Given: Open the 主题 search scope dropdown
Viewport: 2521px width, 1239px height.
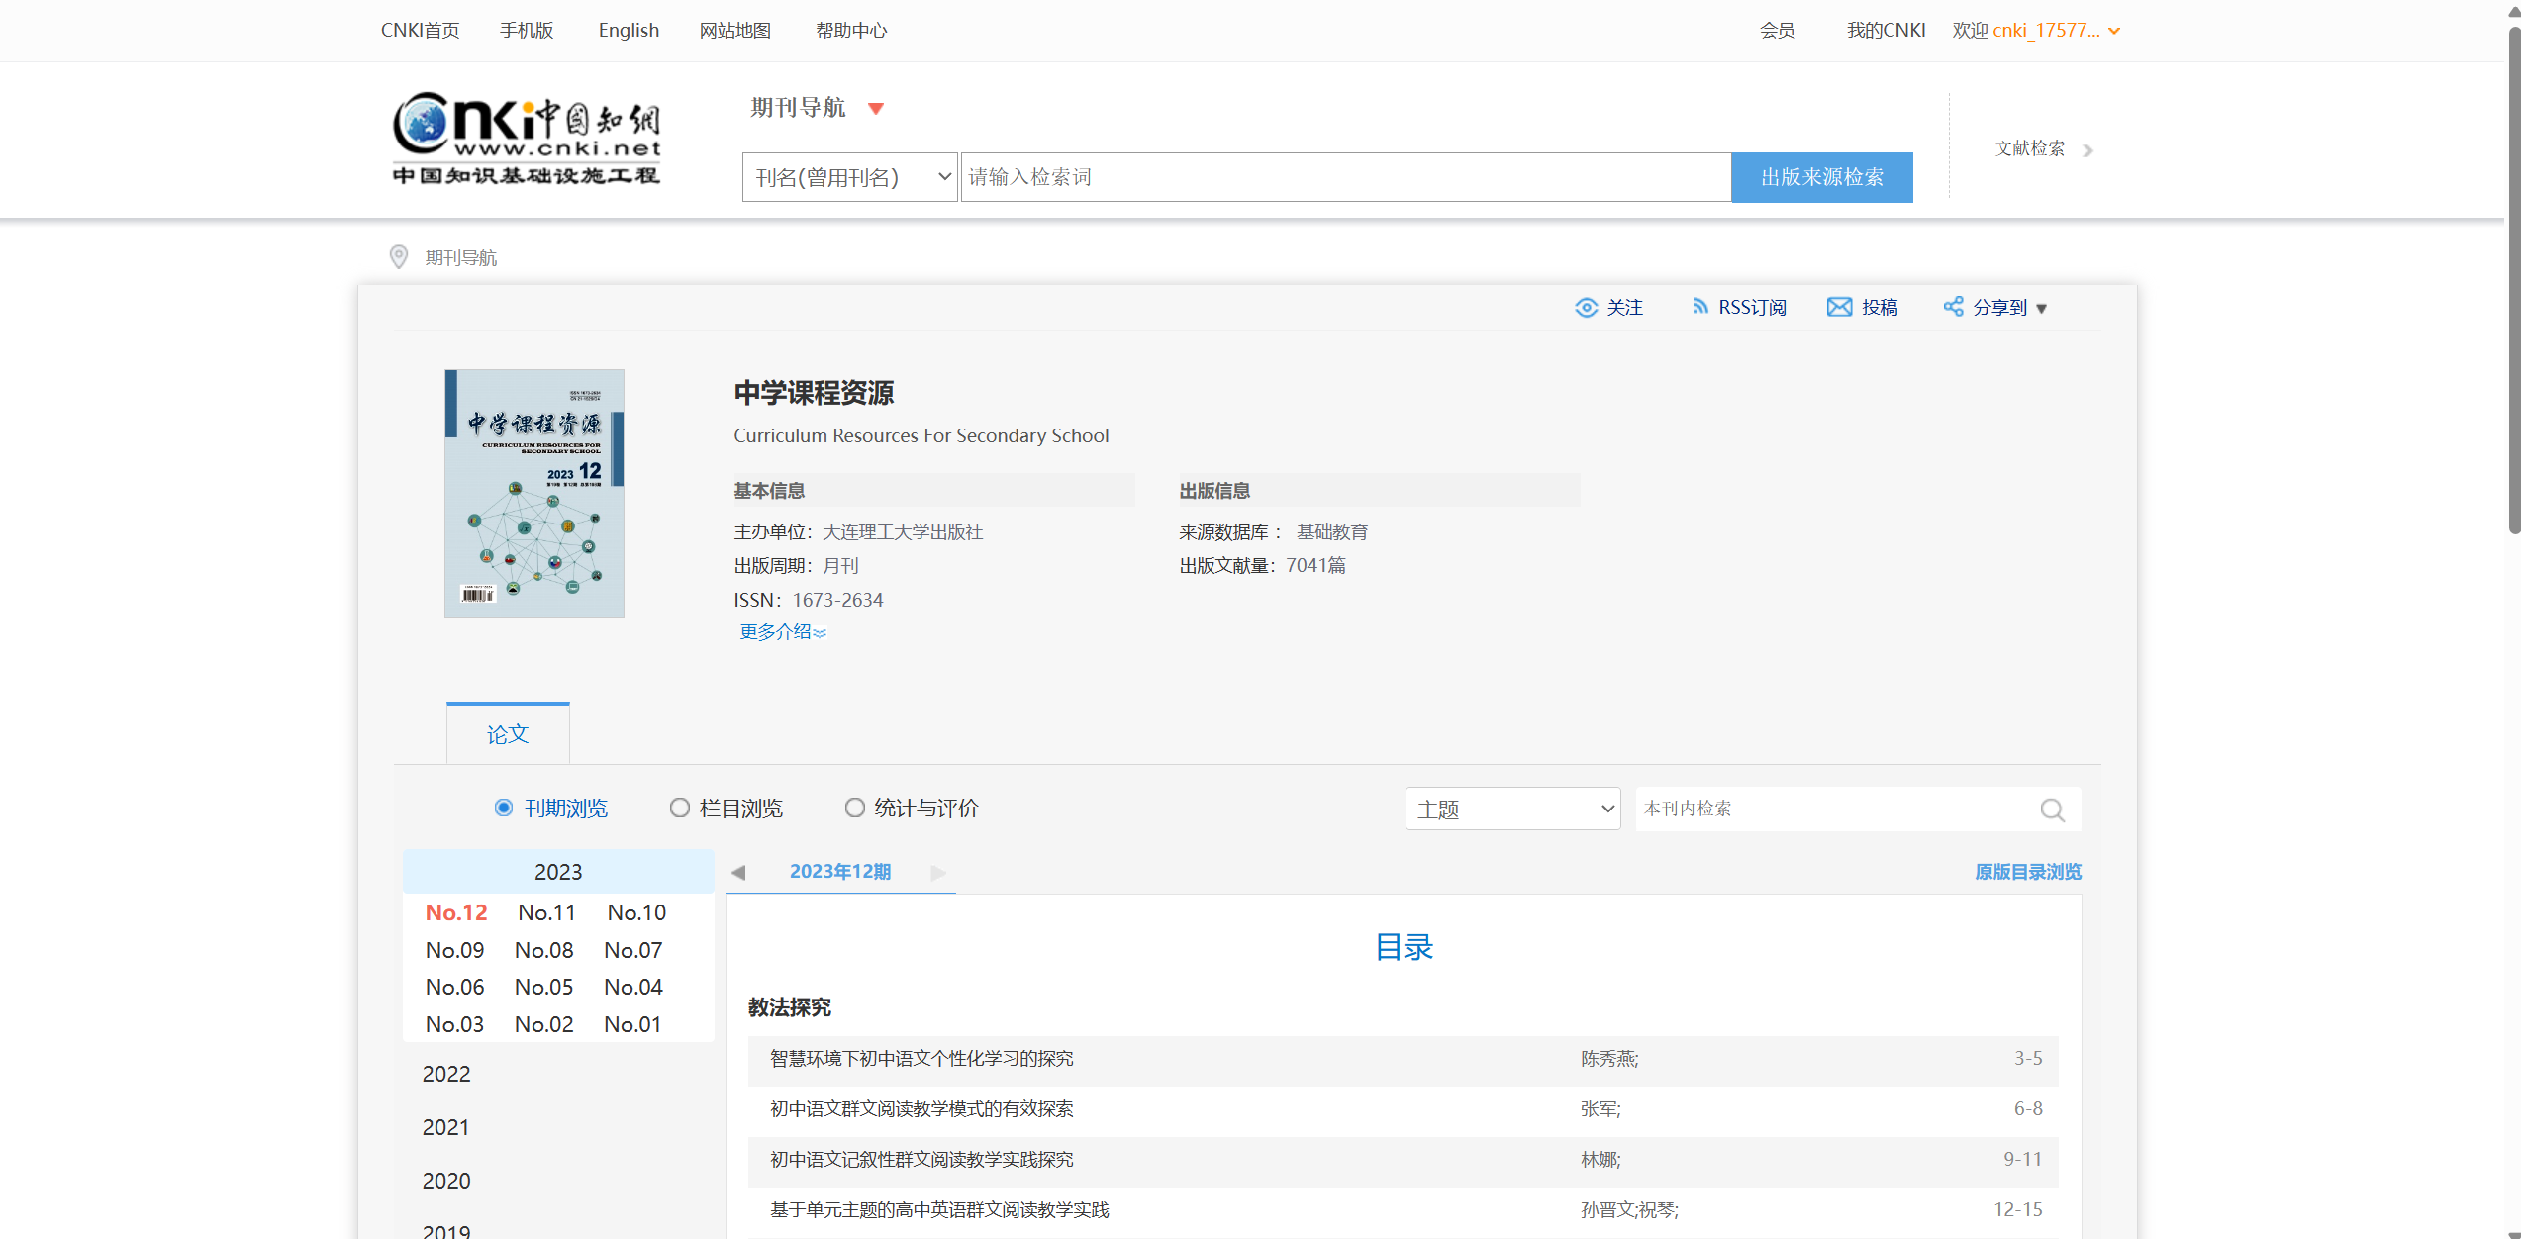Looking at the screenshot, I should click(x=1513, y=810).
